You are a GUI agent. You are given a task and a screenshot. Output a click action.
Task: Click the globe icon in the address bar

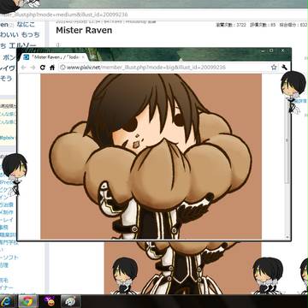[x=62, y=68]
